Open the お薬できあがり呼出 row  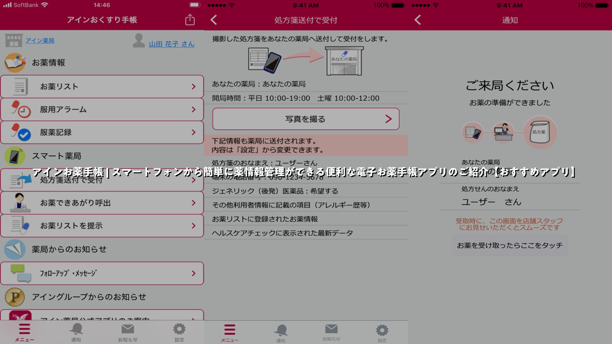tap(102, 203)
